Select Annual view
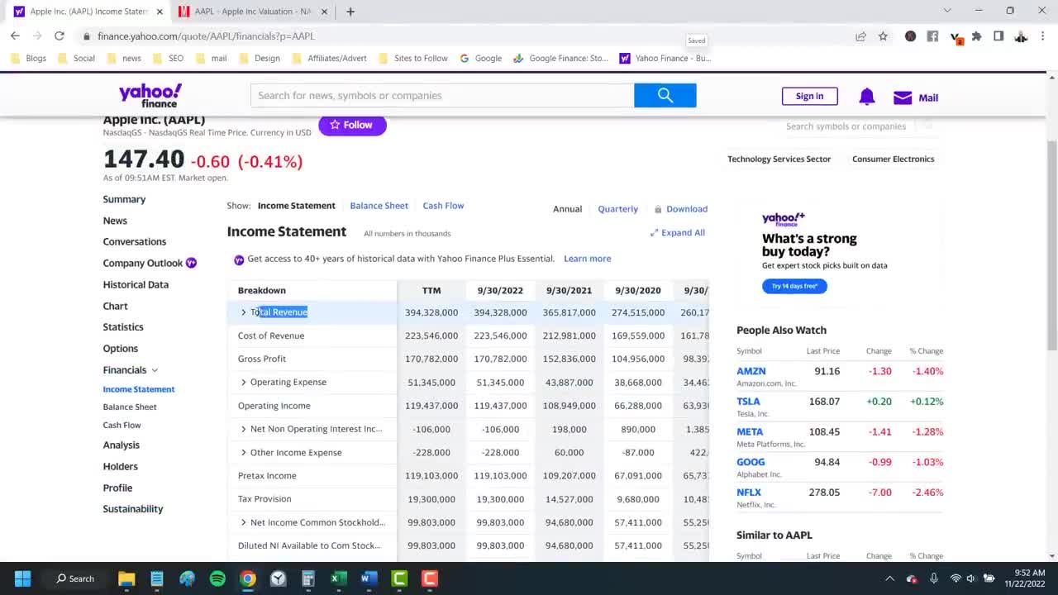This screenshot has width=1058, height=595. (567, 209)
